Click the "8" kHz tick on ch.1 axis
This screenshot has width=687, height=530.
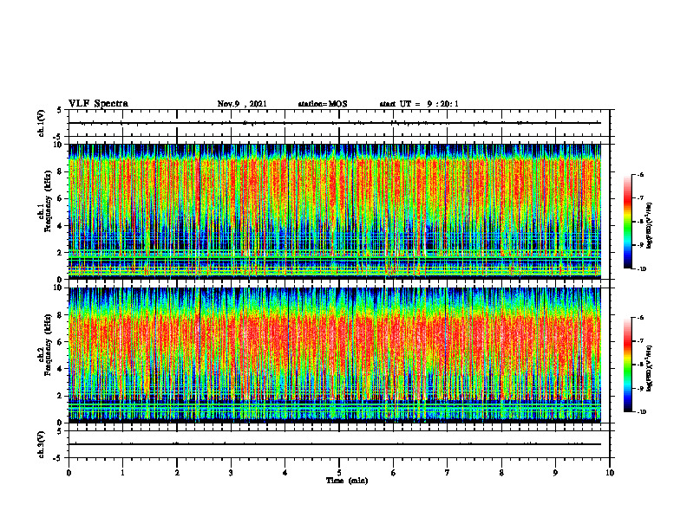click(x=61, y=171)
